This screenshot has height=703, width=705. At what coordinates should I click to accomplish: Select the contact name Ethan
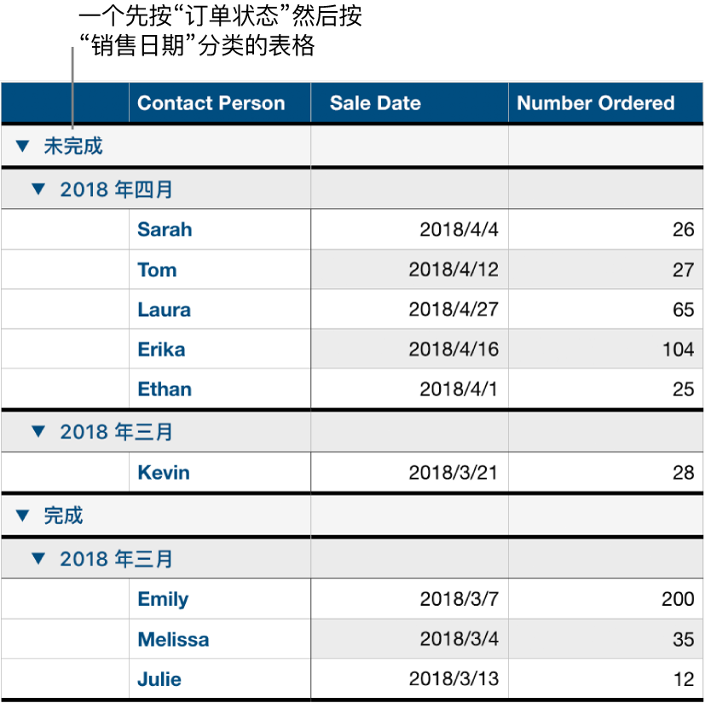pos(164,389)
